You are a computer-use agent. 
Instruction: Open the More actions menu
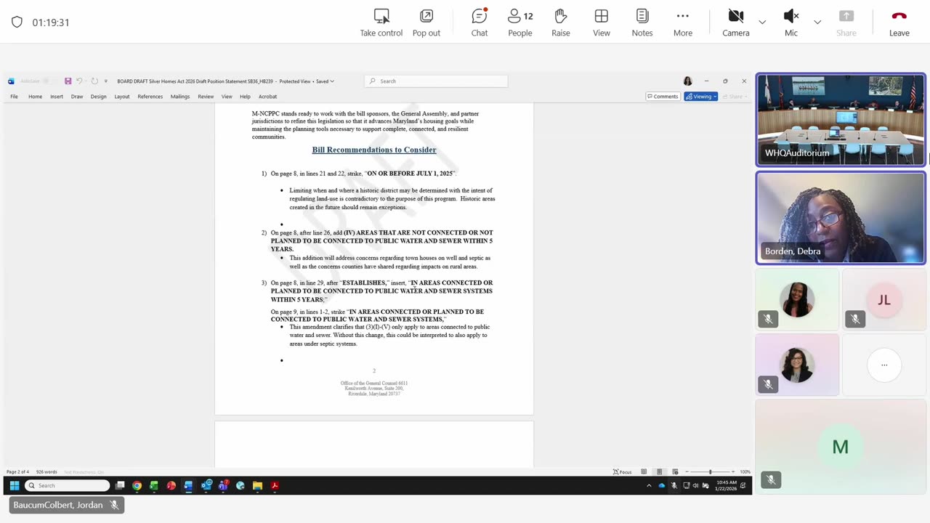(683, 23)
